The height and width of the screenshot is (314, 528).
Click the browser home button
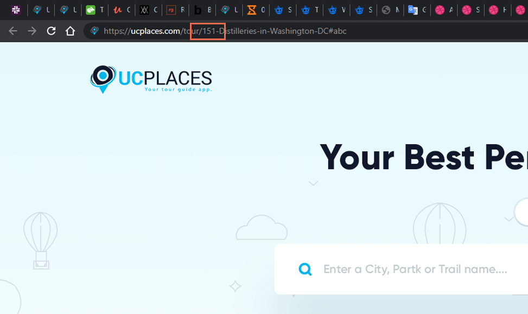70,31
